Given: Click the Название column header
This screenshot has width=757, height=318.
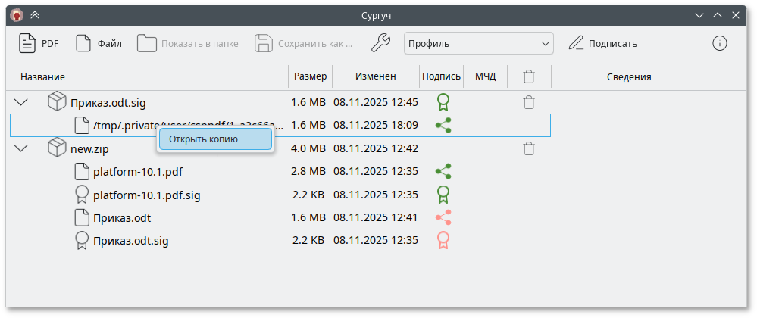Looking at the screenshot, I should pyautogui.click(x=42, y=76).
